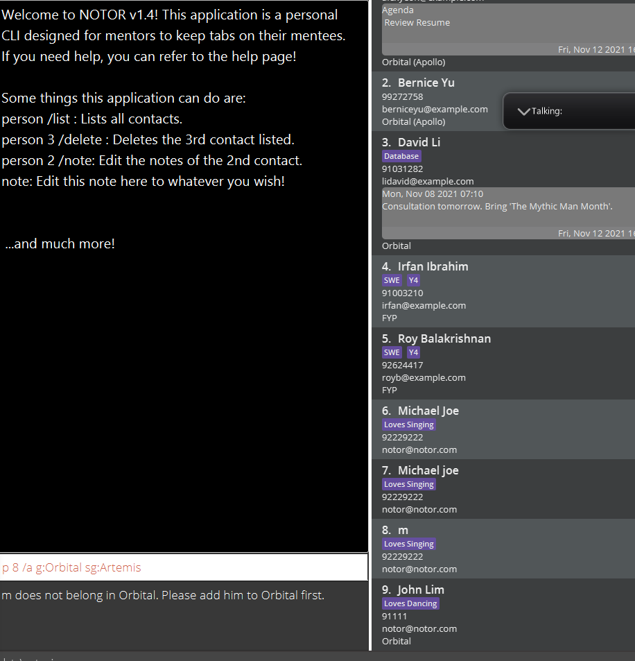Click the 'Mon, Nov 08 2021 07:10' note date

point(433,194)
